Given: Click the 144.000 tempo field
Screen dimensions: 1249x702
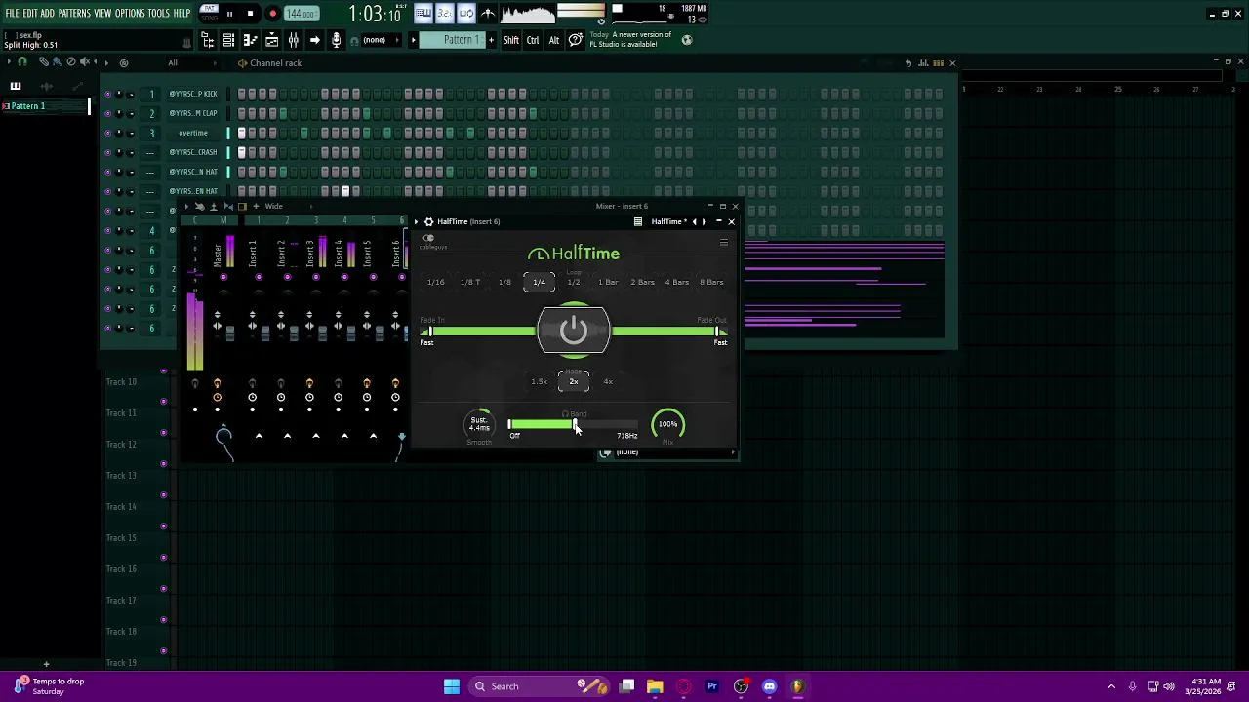Looking at the screenshot, I should [x=302, y=14].
